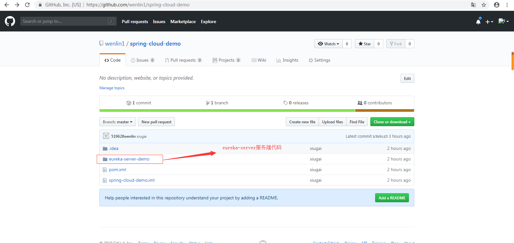Switch to the Projects tab
514x243 pixels.
pos(227,60)
